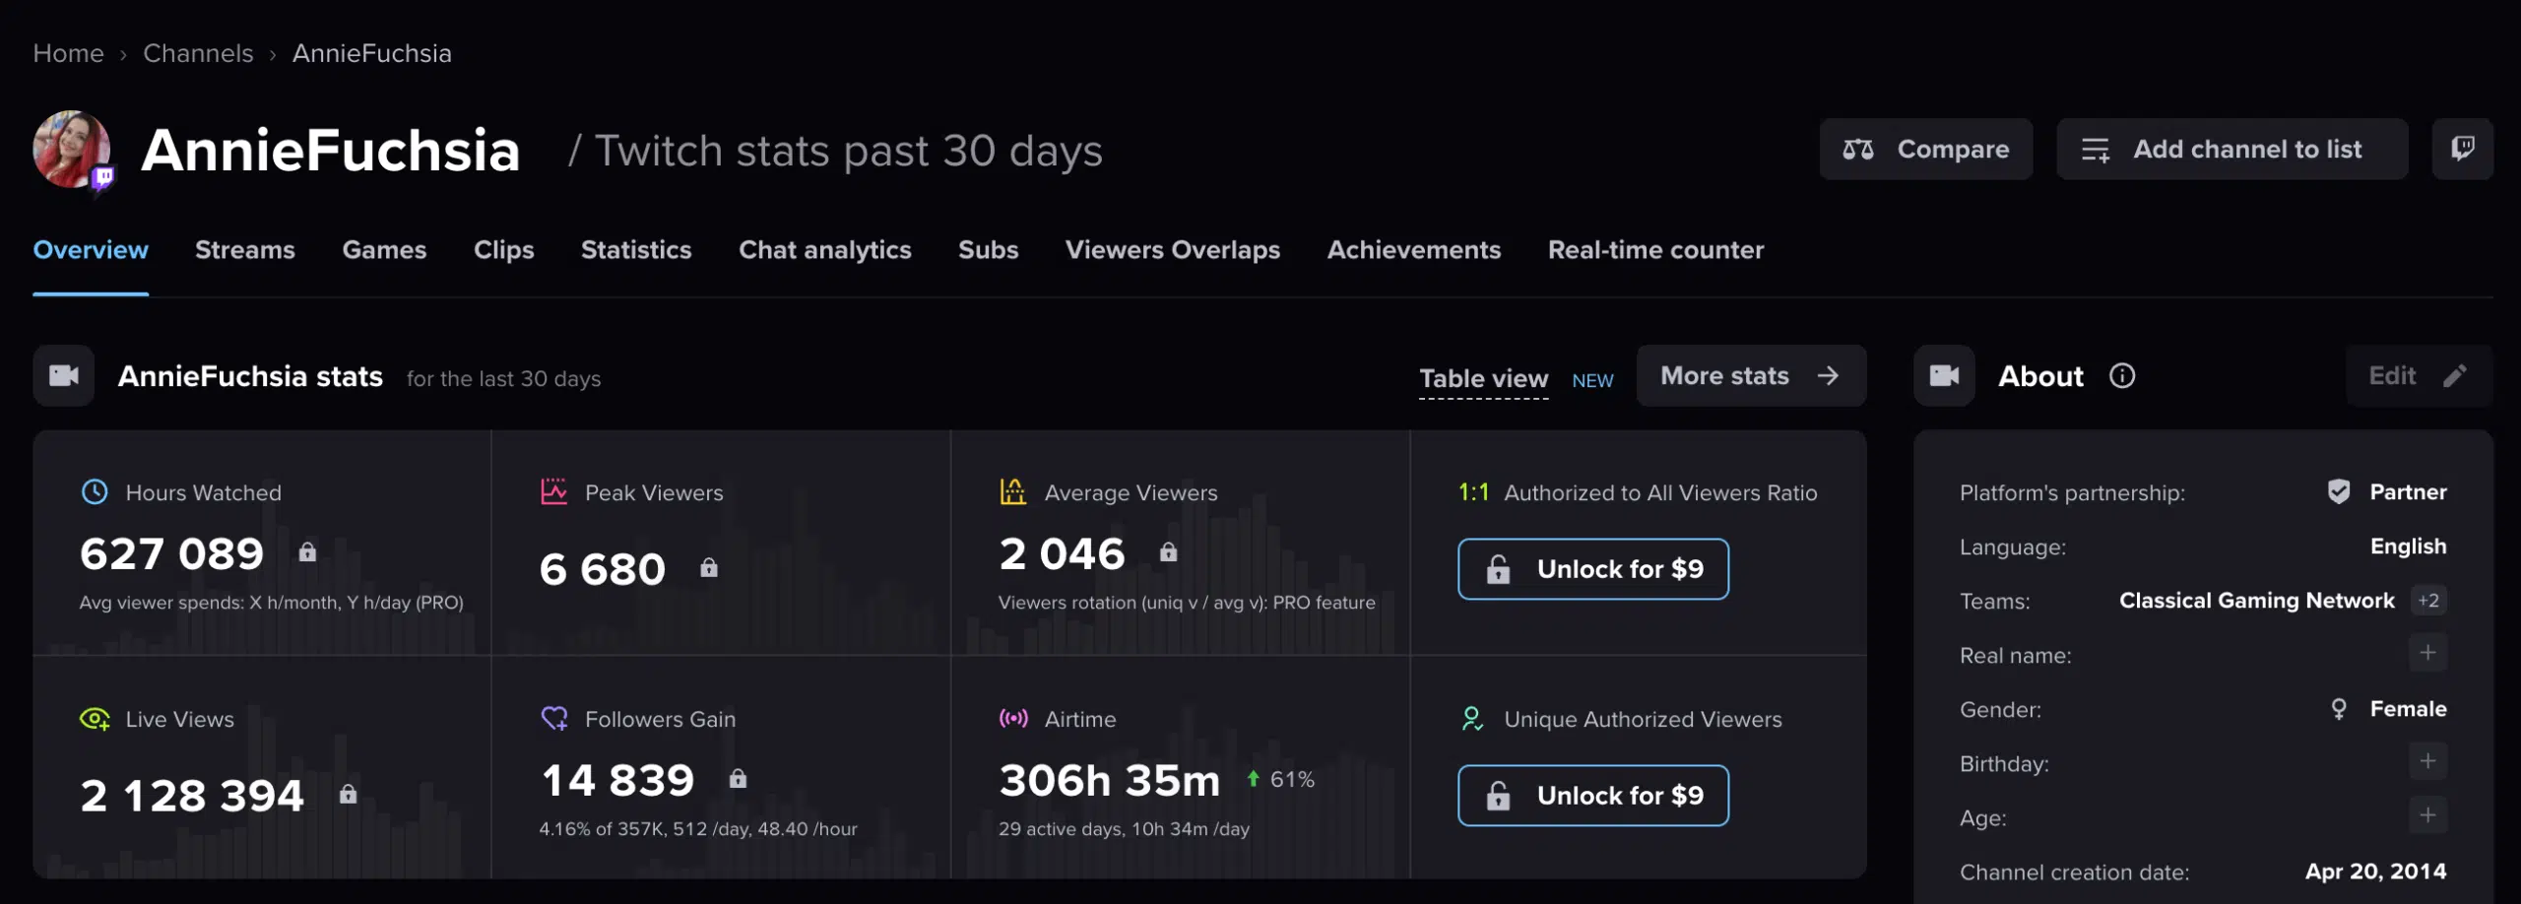Add birthday with the plus button
Viewport: 2521px width, 904px height.
pos(2427,761)
